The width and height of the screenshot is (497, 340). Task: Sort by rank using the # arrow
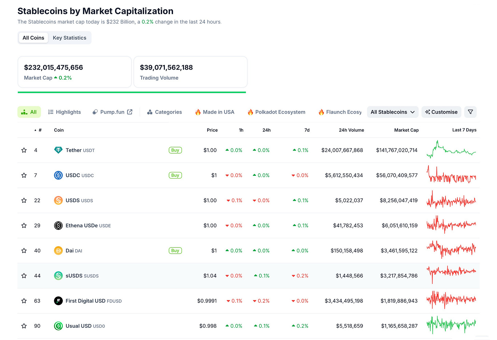35,130
